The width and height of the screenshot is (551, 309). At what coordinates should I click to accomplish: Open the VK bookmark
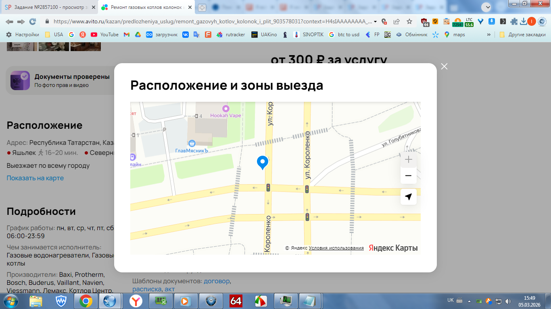pos(186,35)
